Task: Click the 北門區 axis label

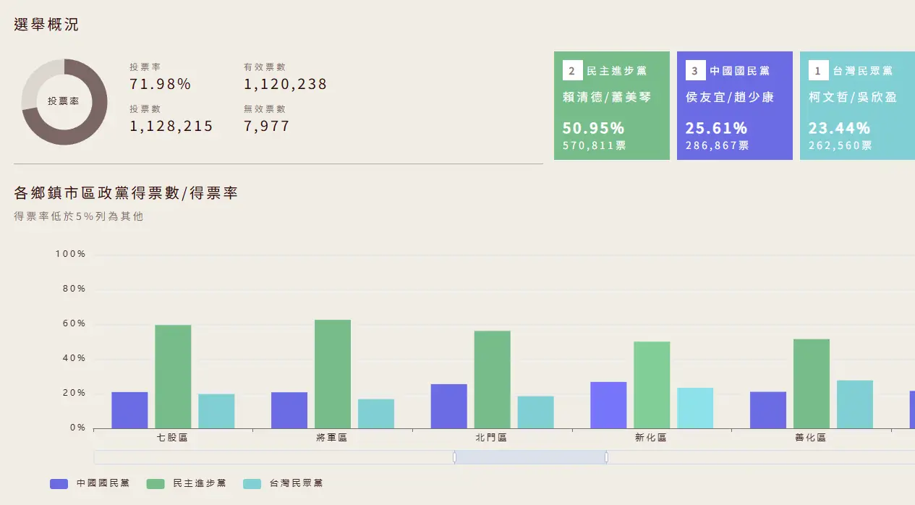Action: pos(491,438)
